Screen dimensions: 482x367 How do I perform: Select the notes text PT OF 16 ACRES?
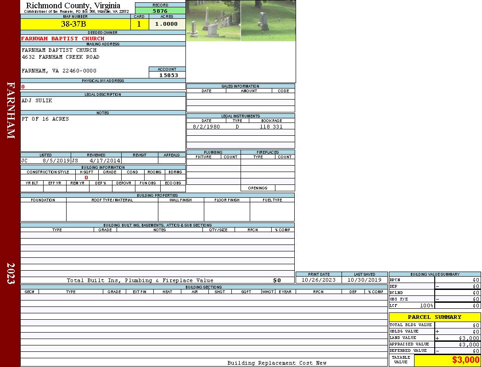[x=45, y=119]
